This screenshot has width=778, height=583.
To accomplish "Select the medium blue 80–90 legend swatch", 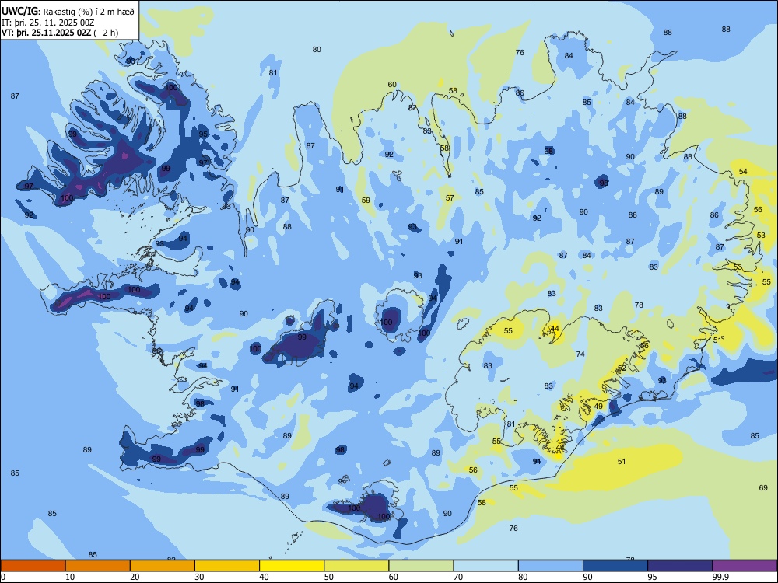I will 551,566.
